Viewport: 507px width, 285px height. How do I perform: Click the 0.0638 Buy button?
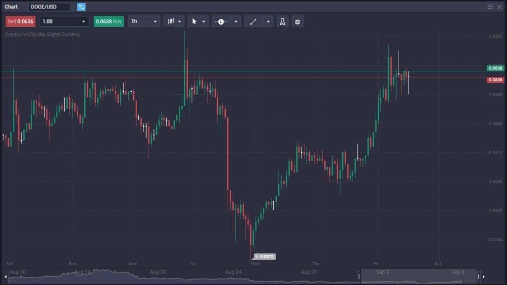108,22
